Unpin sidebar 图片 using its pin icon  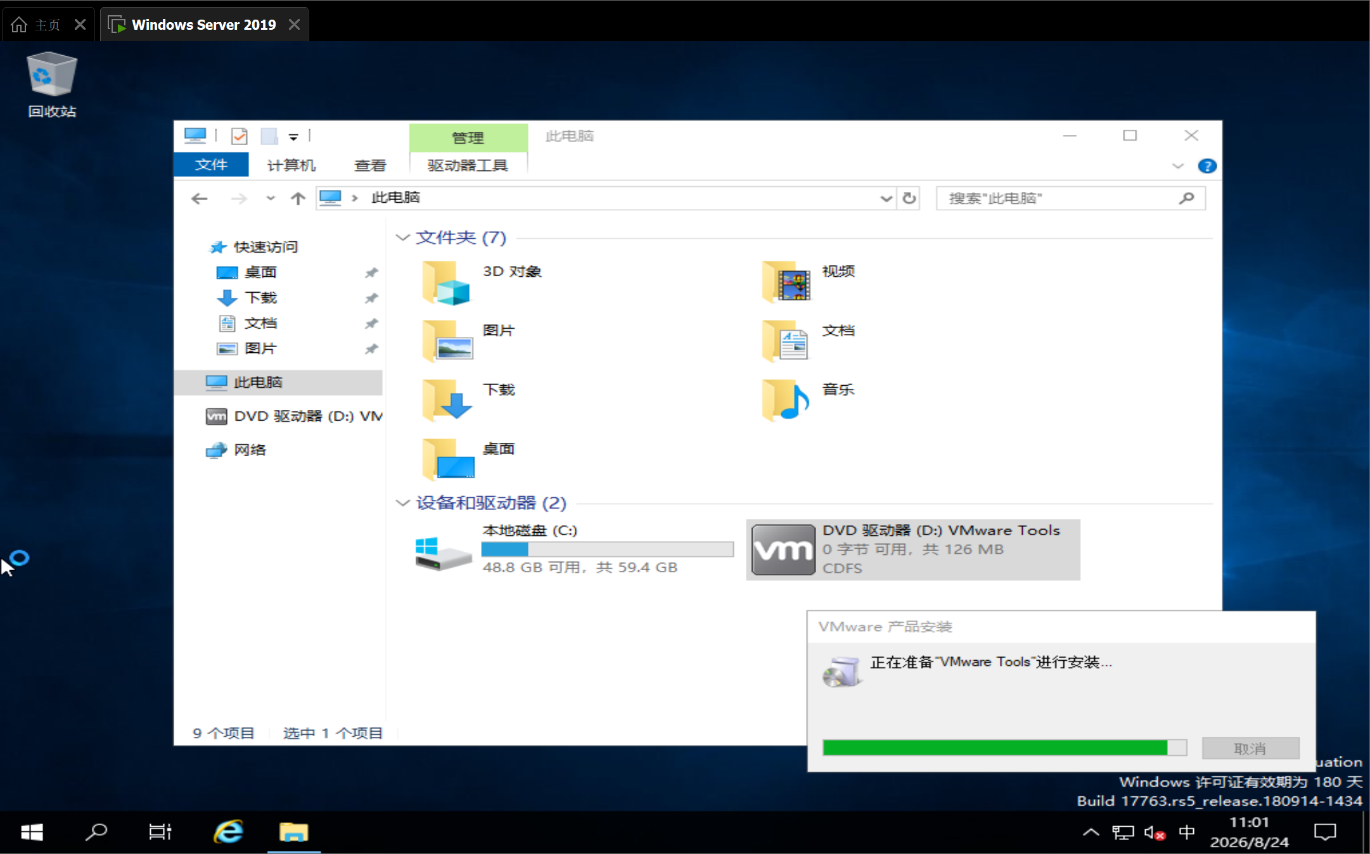pos(371,349)
